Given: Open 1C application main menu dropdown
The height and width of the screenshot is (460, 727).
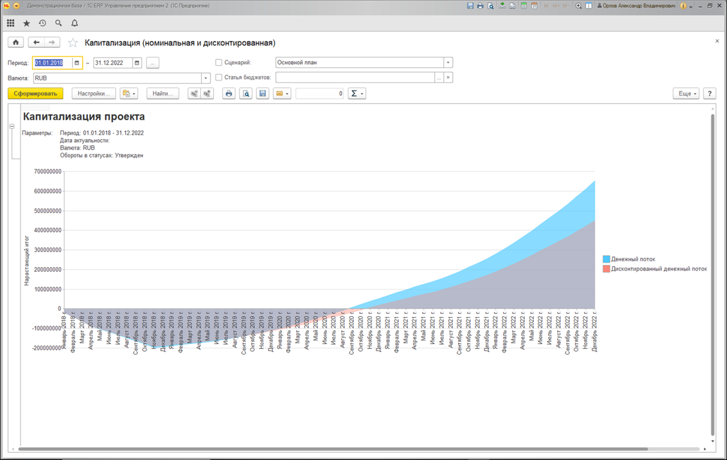Looking at the screenshot, I should click(x=17, y=6).
